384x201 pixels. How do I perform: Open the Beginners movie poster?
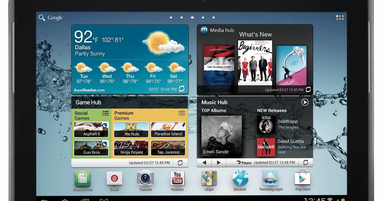[x=255, y=63]
